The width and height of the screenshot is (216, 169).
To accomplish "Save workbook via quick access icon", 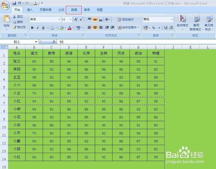I will pos(14,3).
